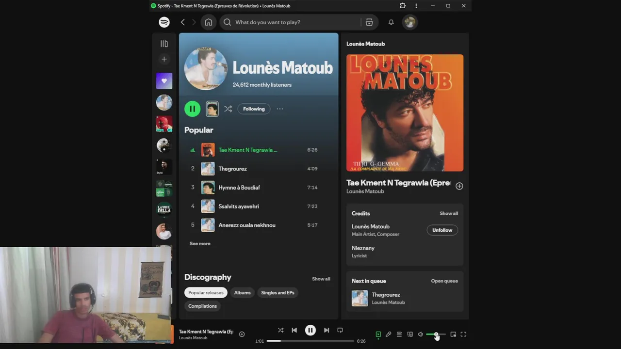Go forward with the right arrow

pos(194,22)
